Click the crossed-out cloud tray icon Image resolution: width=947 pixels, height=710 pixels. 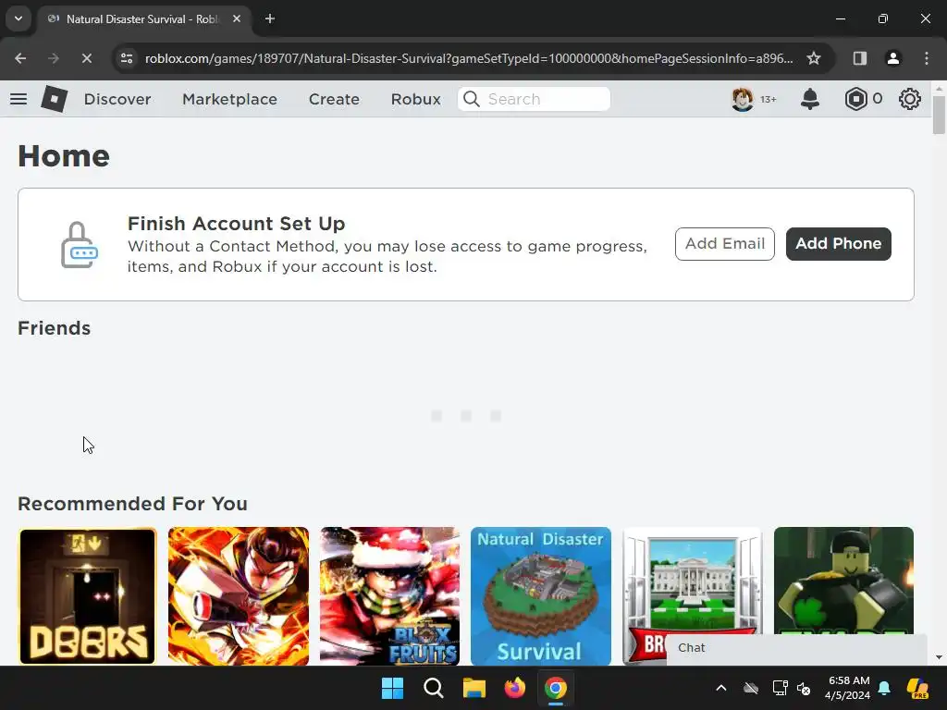point(751,688)
